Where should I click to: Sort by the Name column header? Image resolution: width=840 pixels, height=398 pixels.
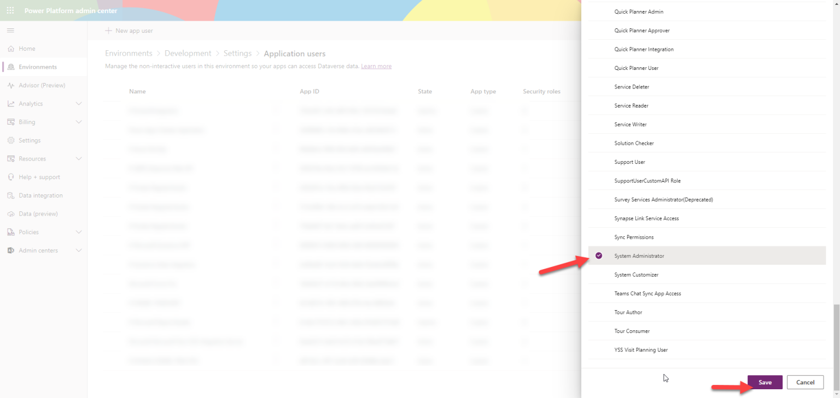coord(137,91)
